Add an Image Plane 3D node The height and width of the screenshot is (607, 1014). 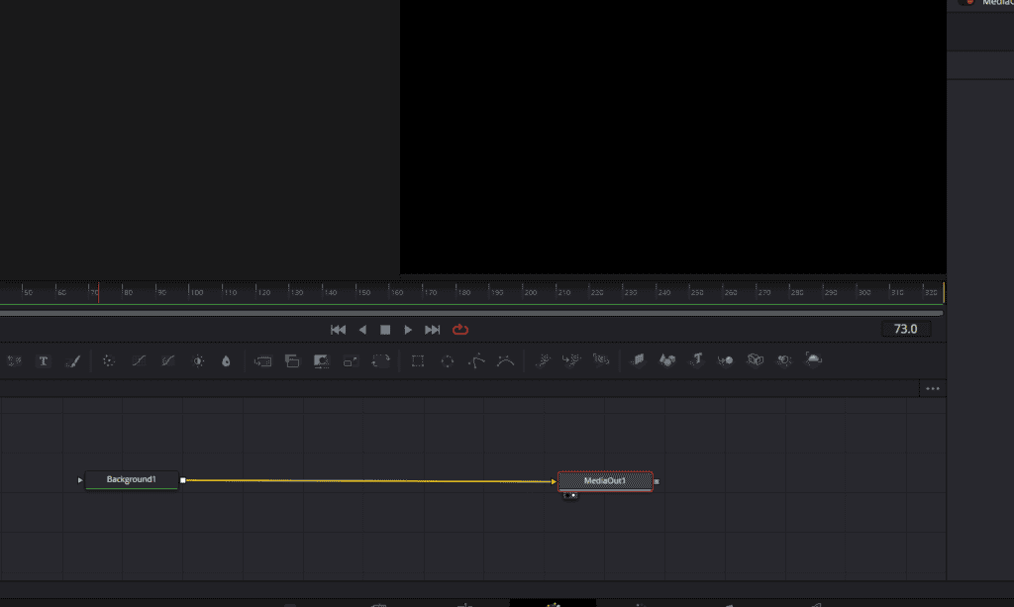point(638,359)
